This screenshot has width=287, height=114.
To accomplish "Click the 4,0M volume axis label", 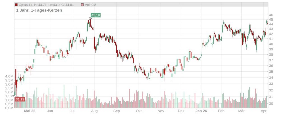I will coord(9,76).
